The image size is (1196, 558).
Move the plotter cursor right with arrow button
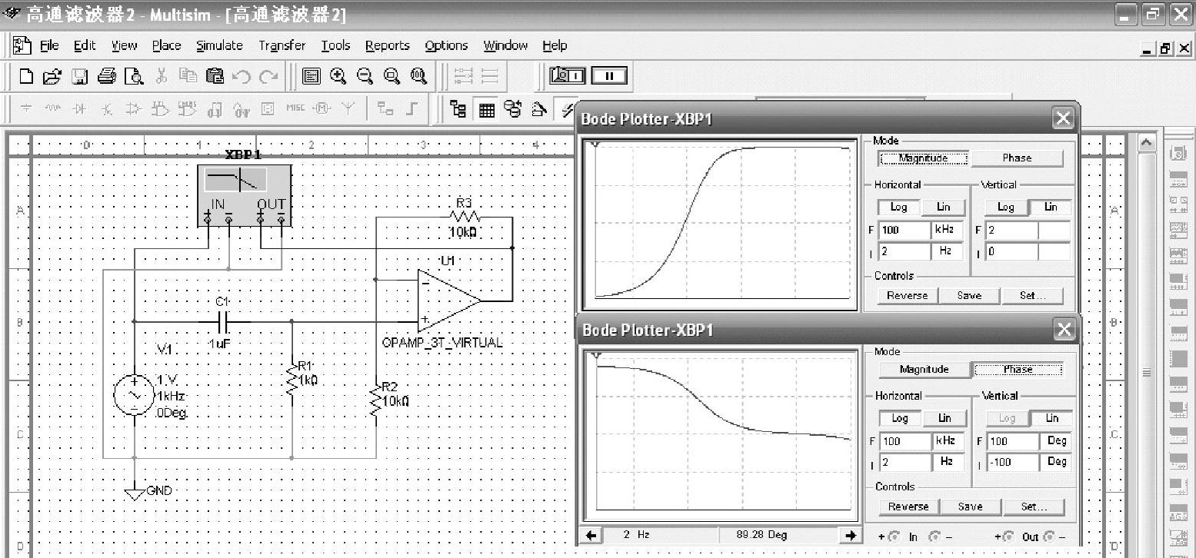point(850,535)
